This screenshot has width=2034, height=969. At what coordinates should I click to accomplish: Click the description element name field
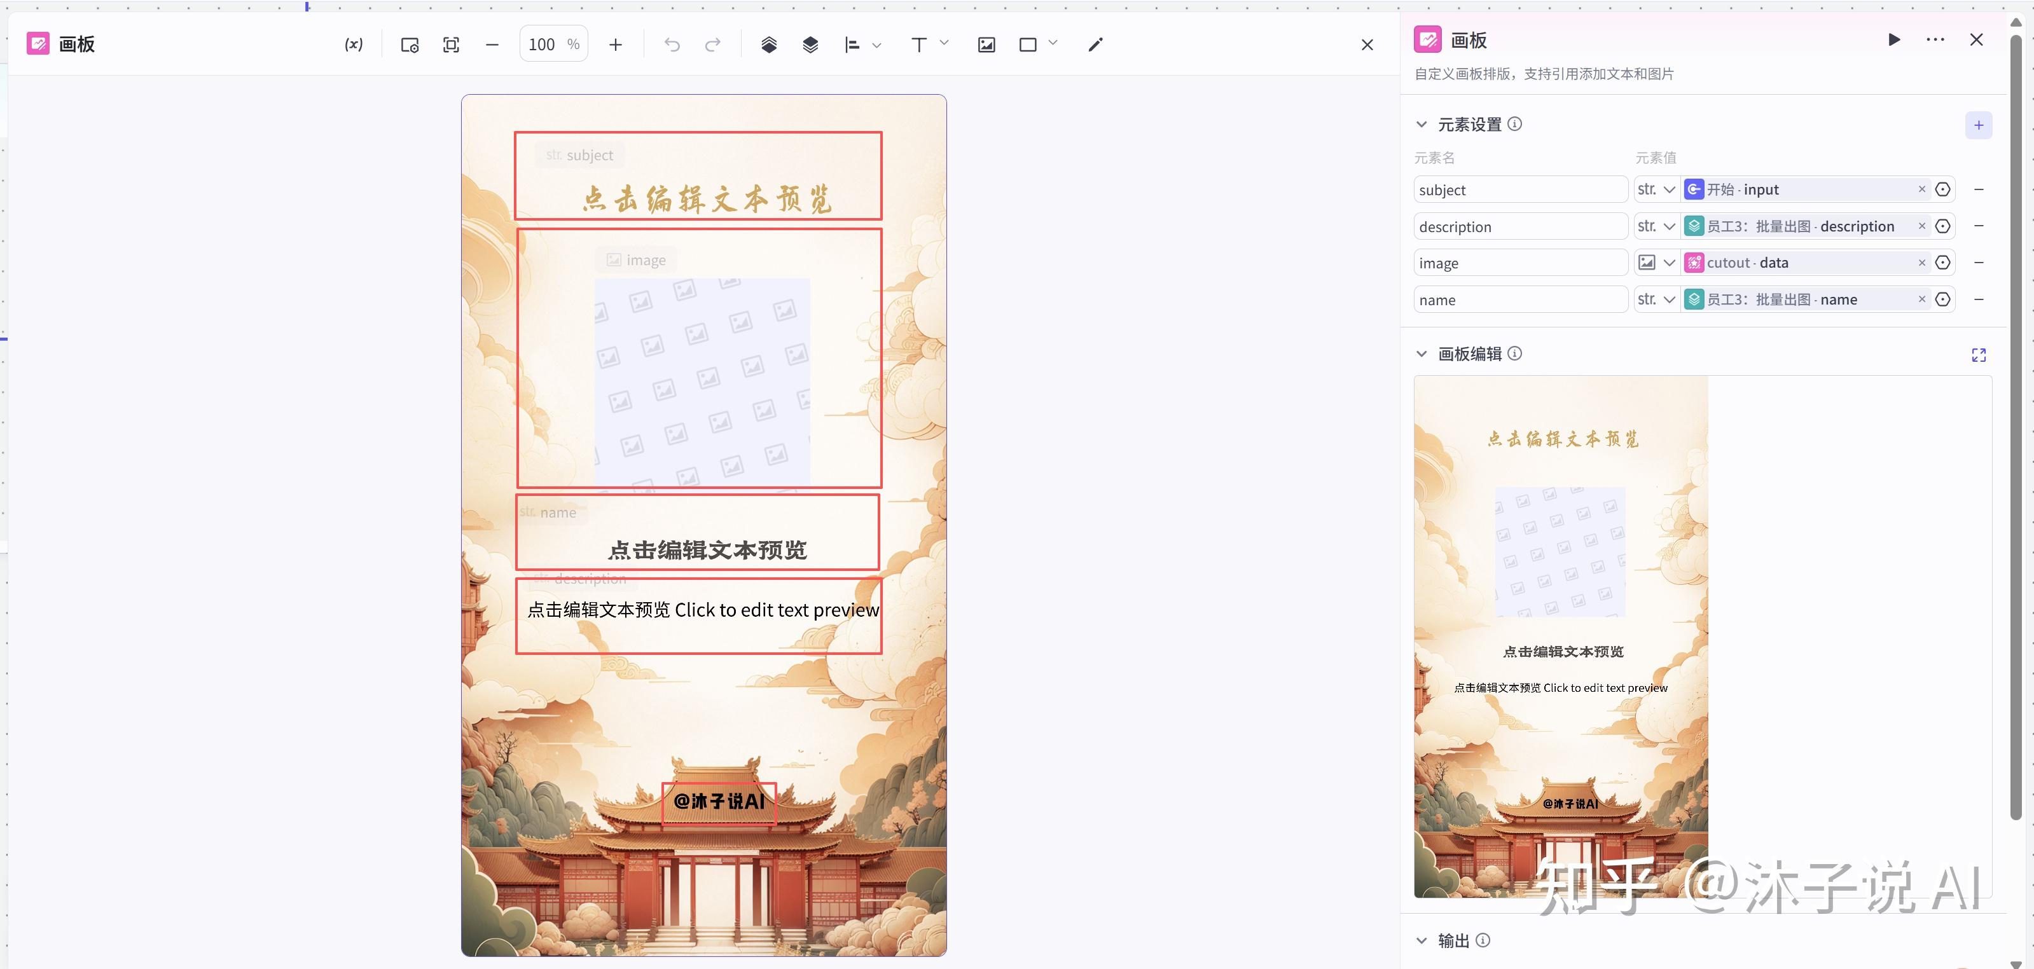(x=1520, y=226)
